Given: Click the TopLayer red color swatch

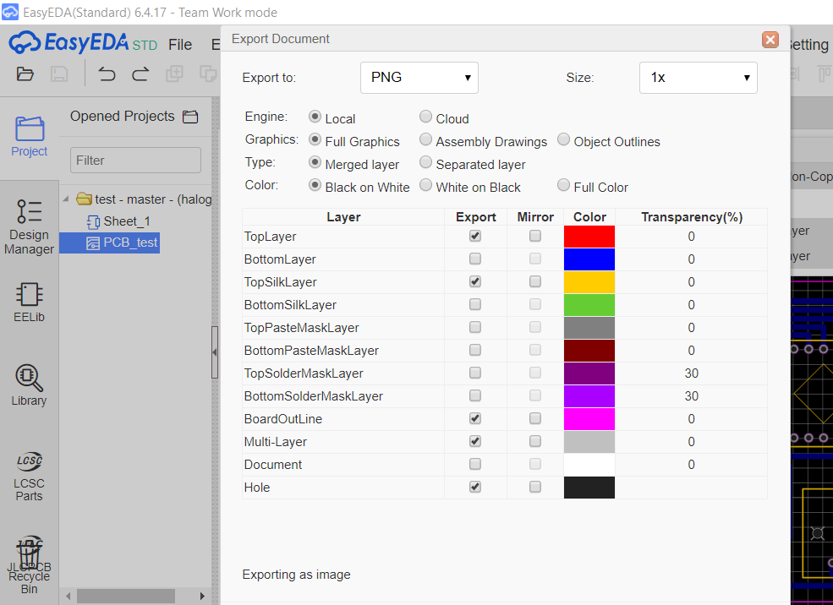Looking at the screenshot, I should coord(589,236).
